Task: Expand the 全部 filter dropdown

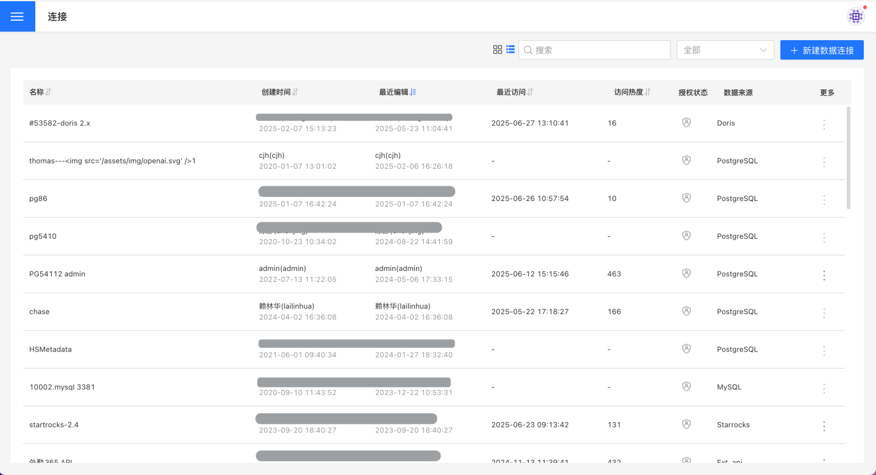Action: [x=725, y=50]
